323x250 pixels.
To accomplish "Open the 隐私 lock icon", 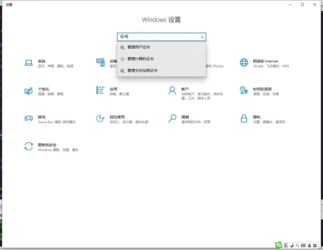I will (244, 118).
